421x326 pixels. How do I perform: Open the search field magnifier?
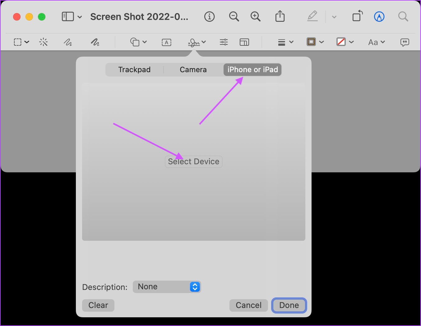point(403,16)
